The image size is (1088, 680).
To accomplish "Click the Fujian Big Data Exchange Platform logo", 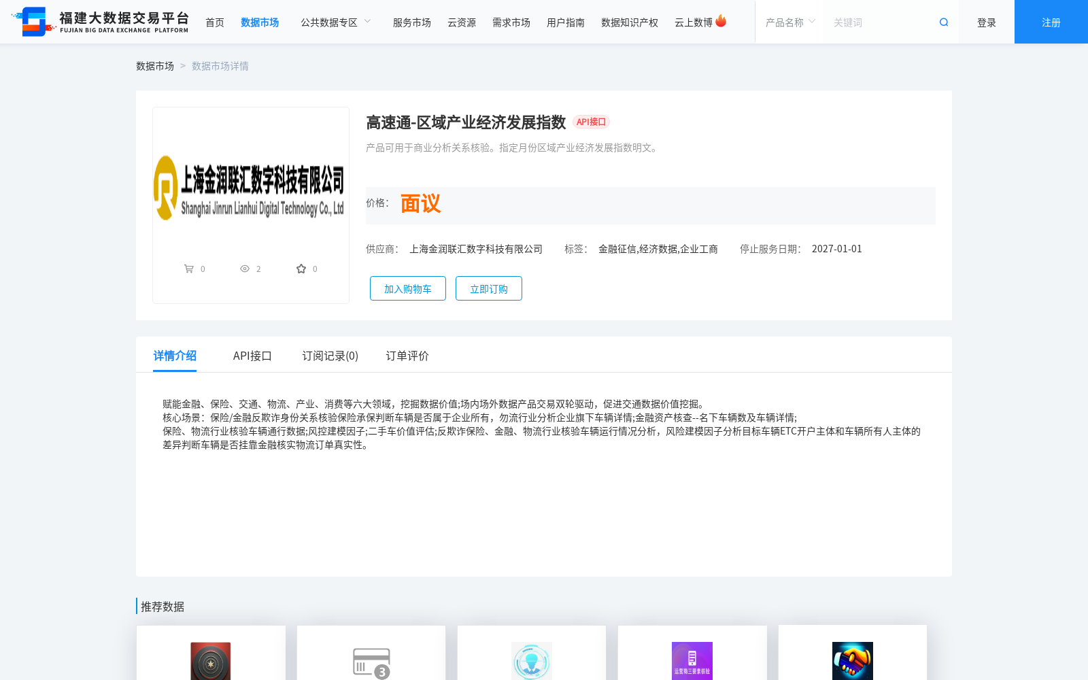I will (x=100, y=22).
